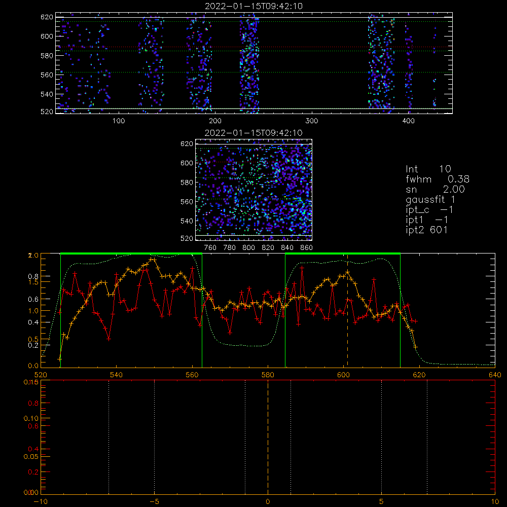
Task: Select the thick green bar above the left profile window
Action: (131, 253)
